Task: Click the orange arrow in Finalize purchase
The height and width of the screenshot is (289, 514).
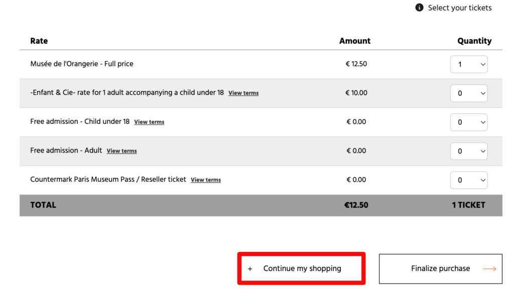Action: coord(489,269)
